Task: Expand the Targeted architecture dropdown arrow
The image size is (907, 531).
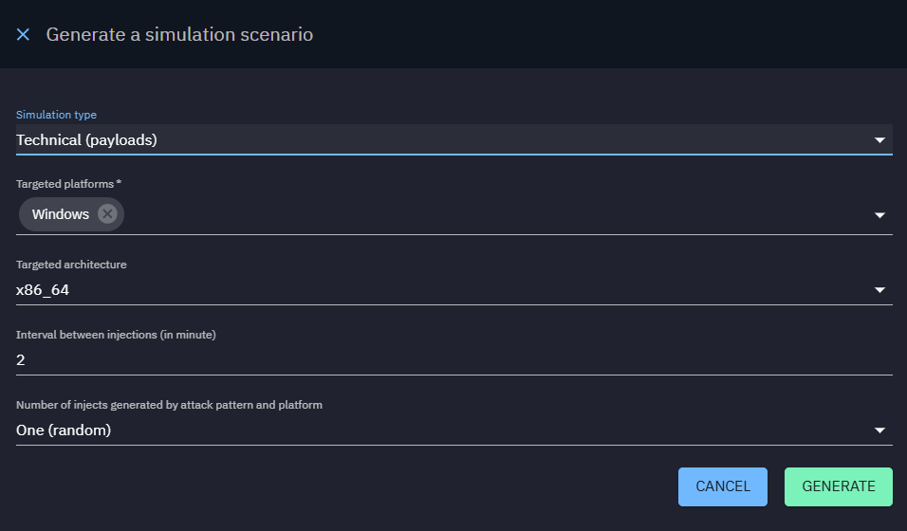Action: click(x=879, y=290)
